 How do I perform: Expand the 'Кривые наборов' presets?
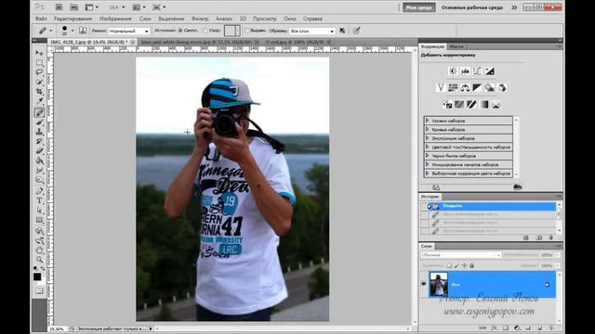428,129
